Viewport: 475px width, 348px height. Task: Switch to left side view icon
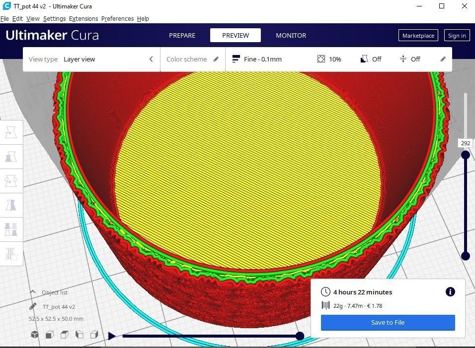point(79,335)
